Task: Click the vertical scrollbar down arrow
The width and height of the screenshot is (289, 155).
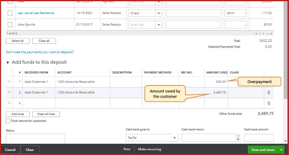Action: click(x=286, y=141)
